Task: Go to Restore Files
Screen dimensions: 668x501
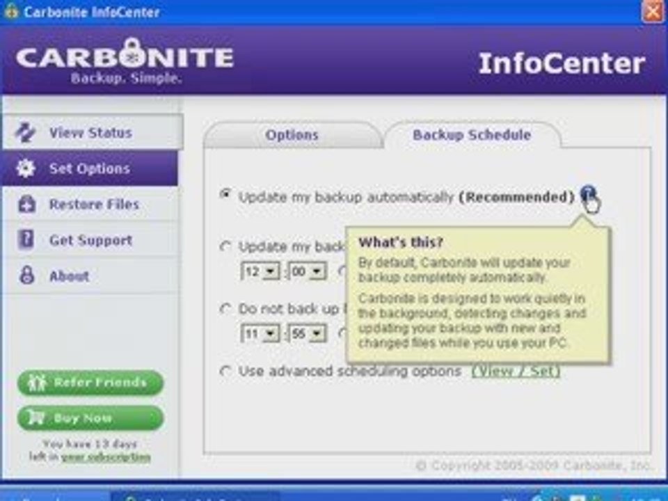Action: [x=90, y=204]
